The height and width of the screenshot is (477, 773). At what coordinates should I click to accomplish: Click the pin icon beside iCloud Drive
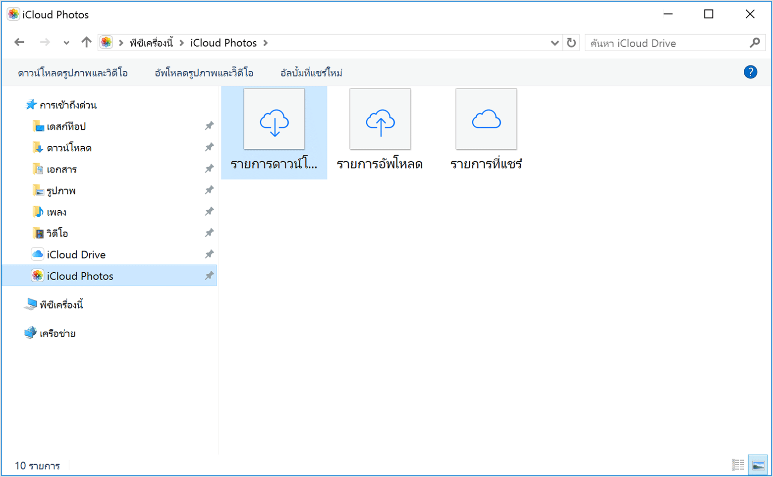[209, 254]
